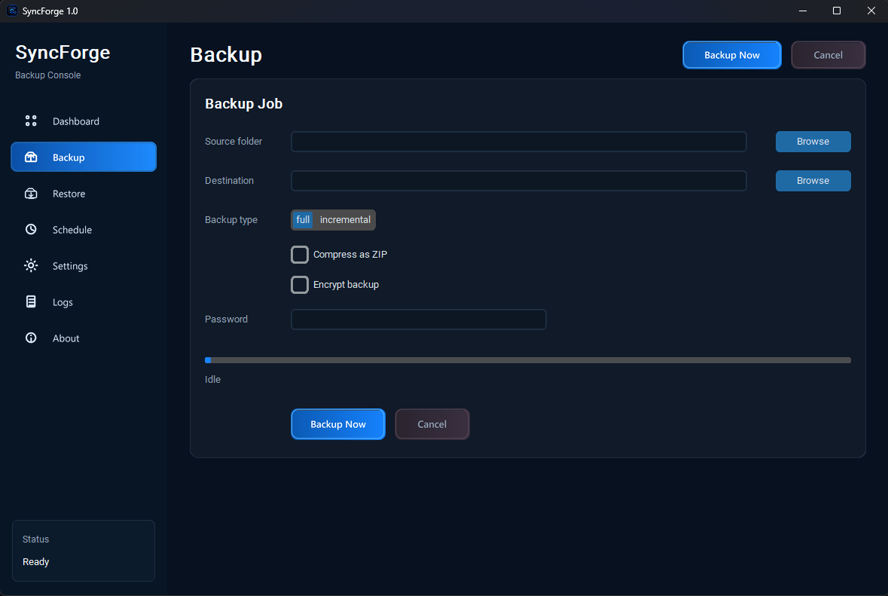Click the About info icon
The image size is (888, 596).
pyautogui.click(x=31, y=338)
